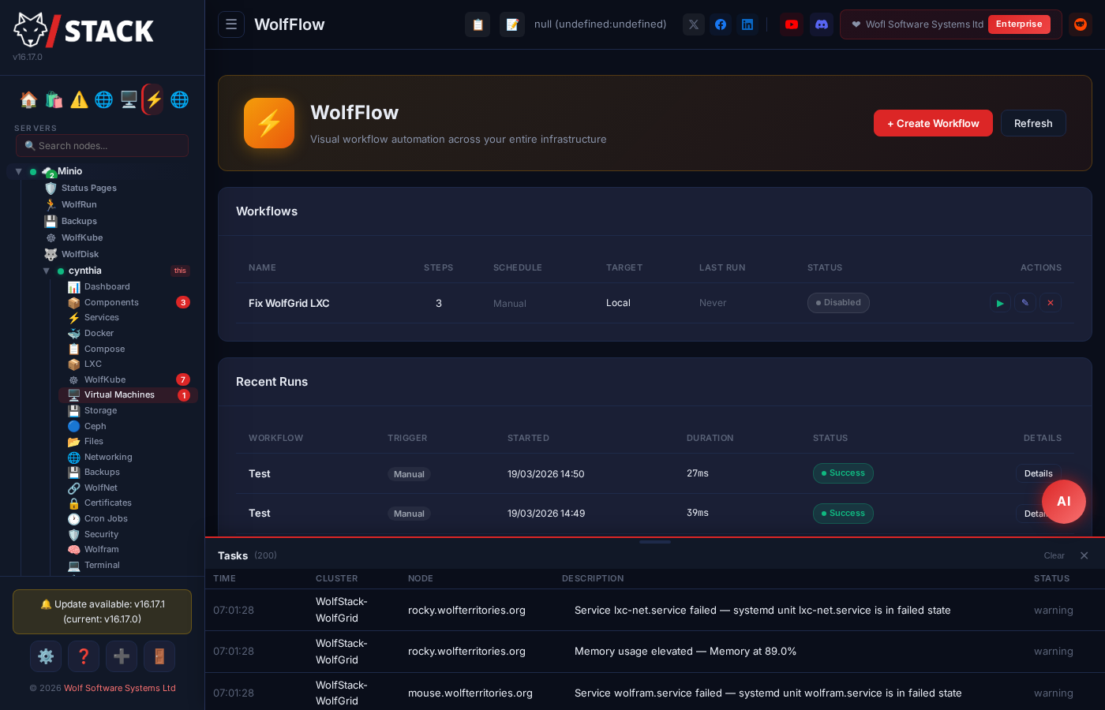Image resolution: width=1105 pixels, height=710 pixels.
Task: Click the 'this' badge next to cynthia
Action: pyautogui.click(x=180, y=271)
